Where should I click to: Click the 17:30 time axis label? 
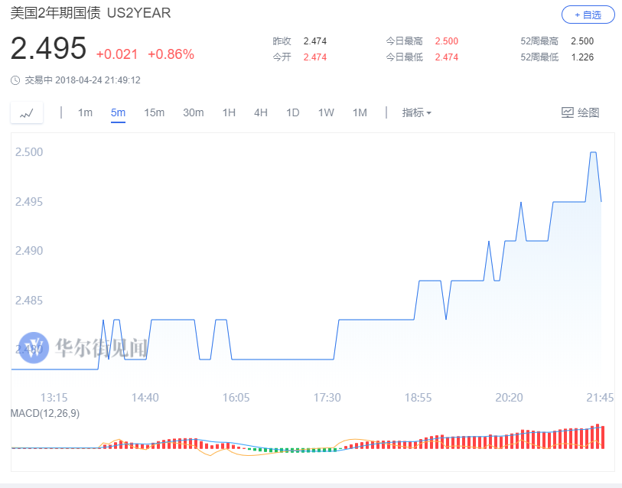click(x=327, y=398)
